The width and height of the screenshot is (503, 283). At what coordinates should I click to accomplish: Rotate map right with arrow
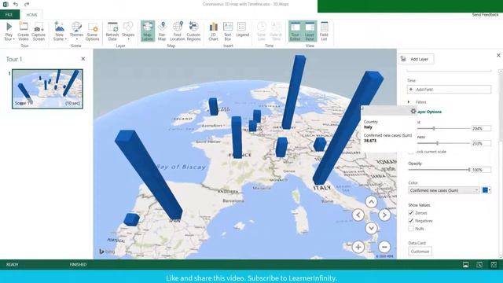coord(384,215)
